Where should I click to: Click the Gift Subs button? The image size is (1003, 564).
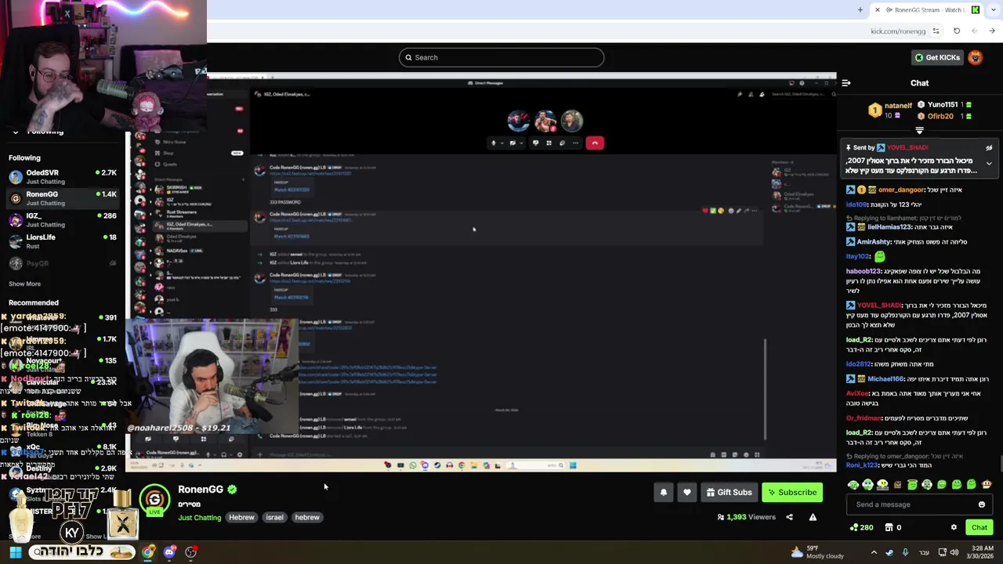(x=729, y=492)
